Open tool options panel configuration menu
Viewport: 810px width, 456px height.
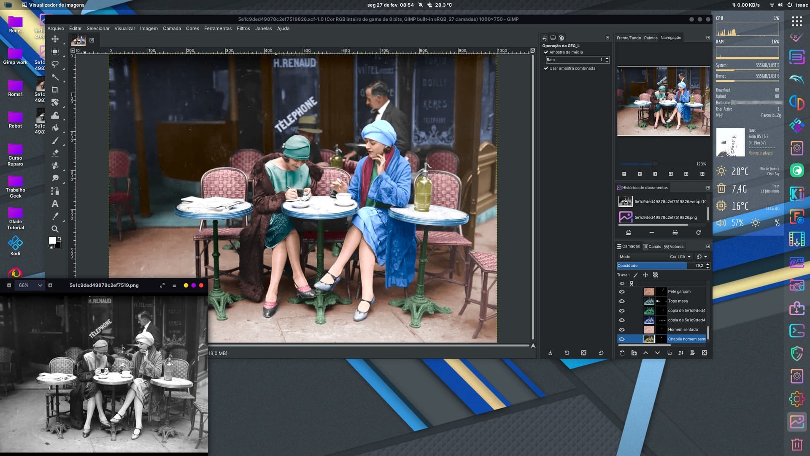[x=607, y=38]
